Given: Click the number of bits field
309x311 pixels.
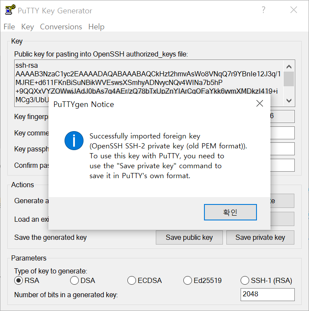Looking at the screenshot, I should (267, 295).
